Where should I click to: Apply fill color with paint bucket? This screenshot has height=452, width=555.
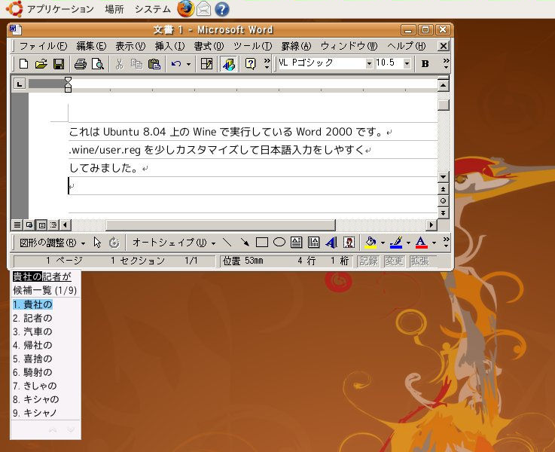click(371, 243)
